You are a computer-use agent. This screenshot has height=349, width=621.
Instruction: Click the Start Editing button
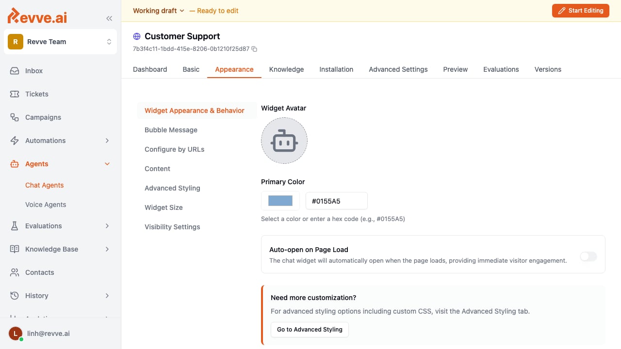coord(580,11)
